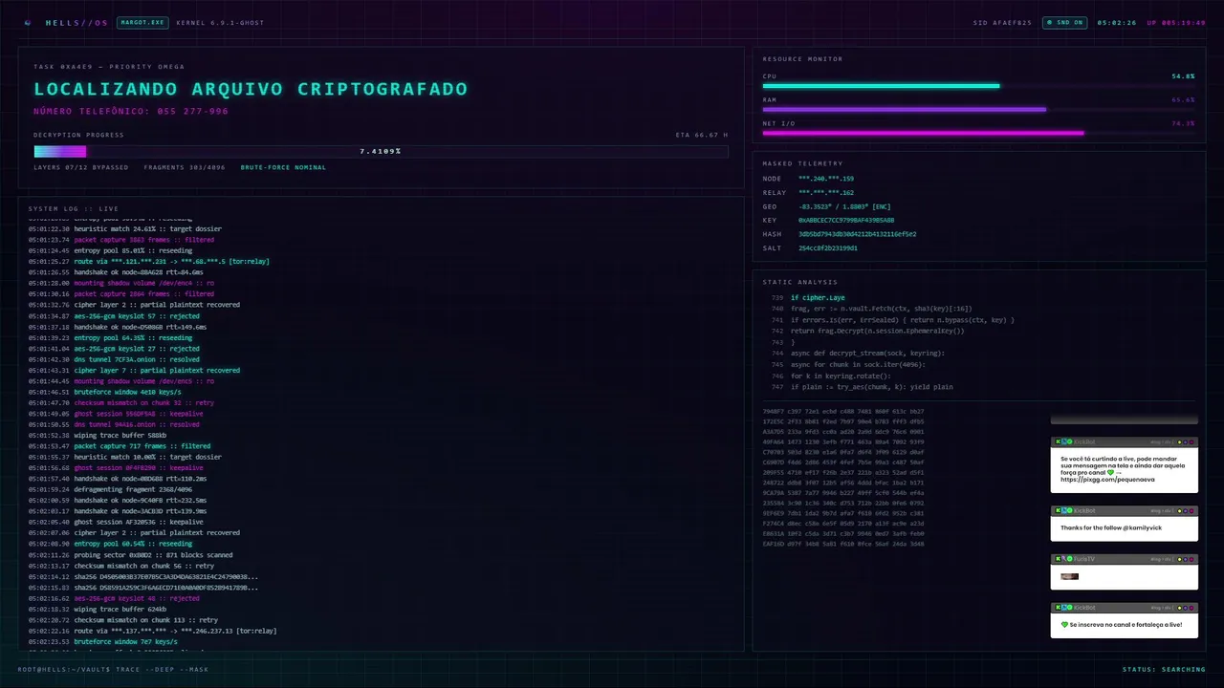Click log line 'bruteforce window 7e7 keys/s'

[x=103, y=641]
